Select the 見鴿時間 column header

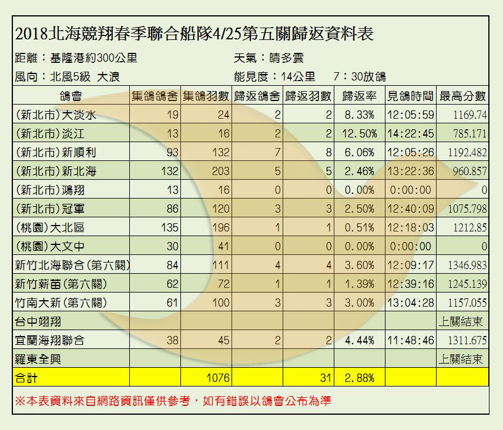tap(410, 96)
